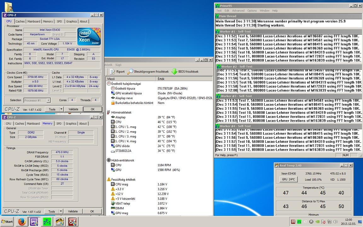Click the Alaplap neve row
The image size is (363, 227).
click(x=159, y=98)
